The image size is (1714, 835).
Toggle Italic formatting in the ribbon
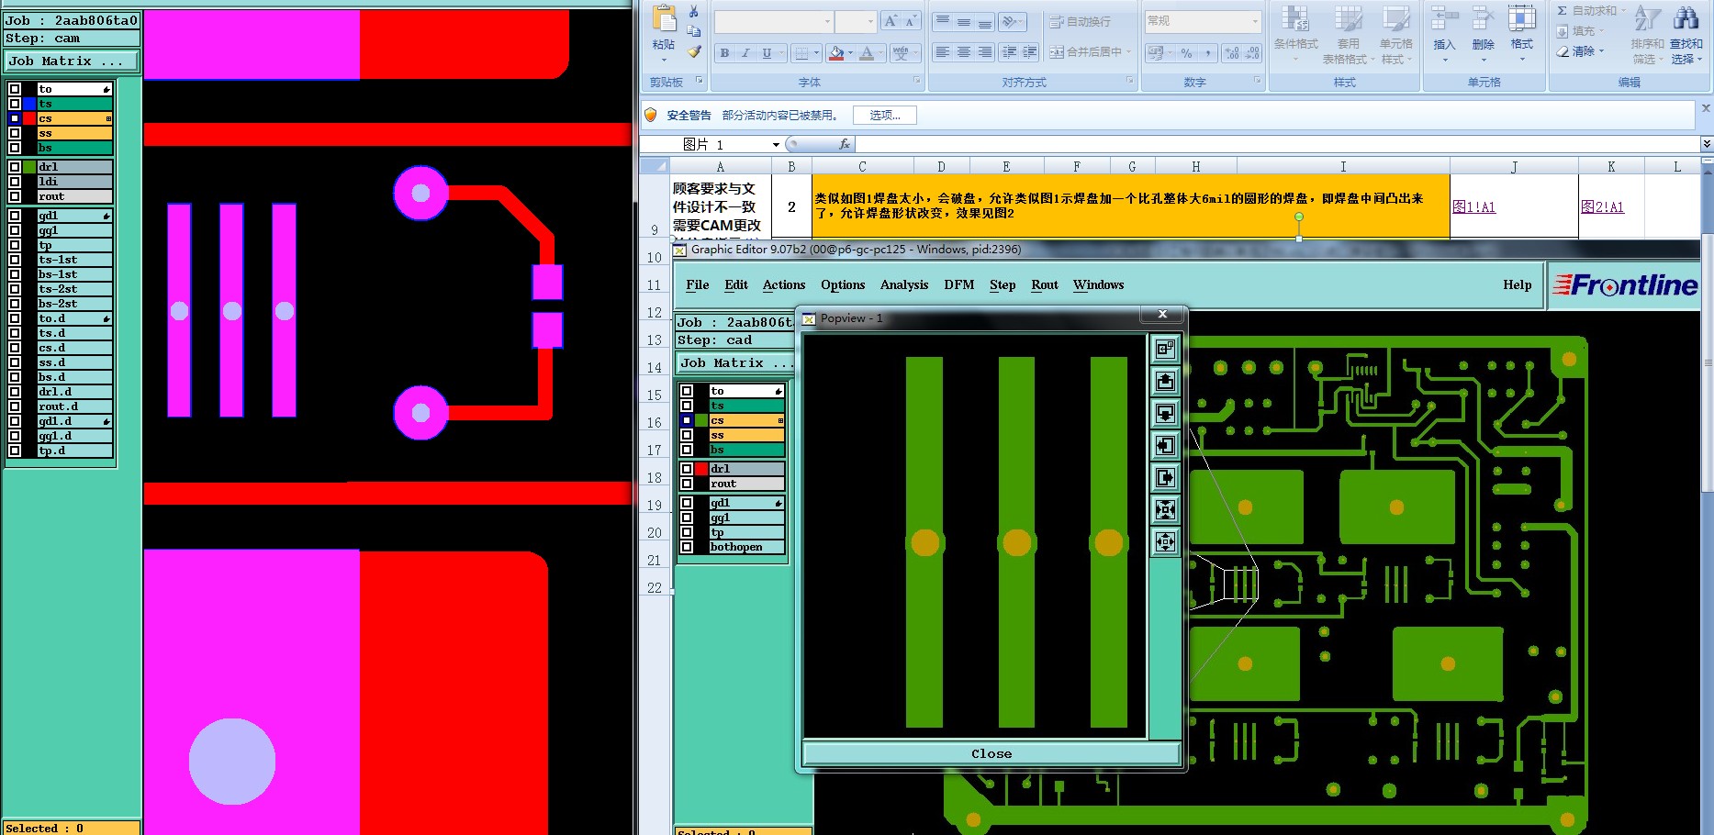coord(745,53)
